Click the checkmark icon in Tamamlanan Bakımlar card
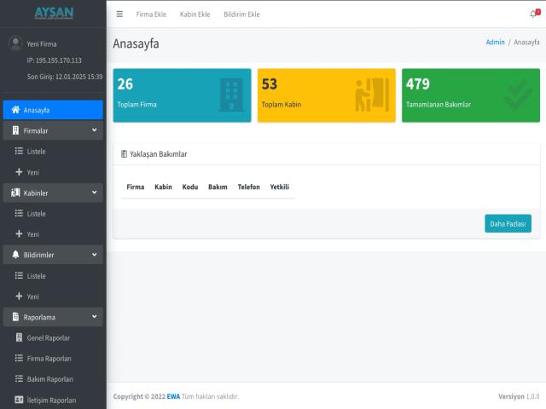This screenshot has height=409, width=546. (517, 94)
